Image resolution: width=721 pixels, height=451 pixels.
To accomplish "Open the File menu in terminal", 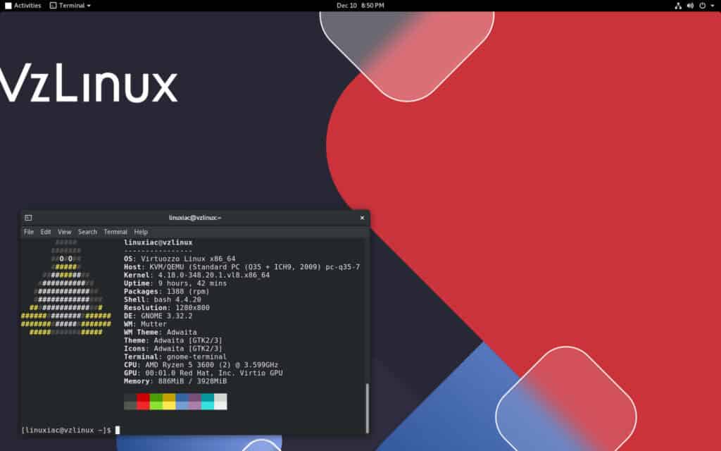I will coord(28,232).
